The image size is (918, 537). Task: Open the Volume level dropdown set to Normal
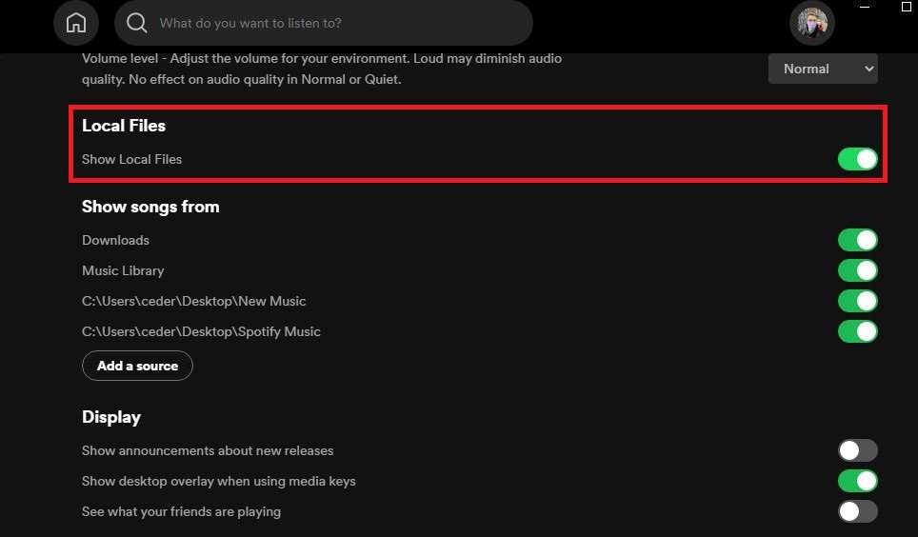coord(823,69)
